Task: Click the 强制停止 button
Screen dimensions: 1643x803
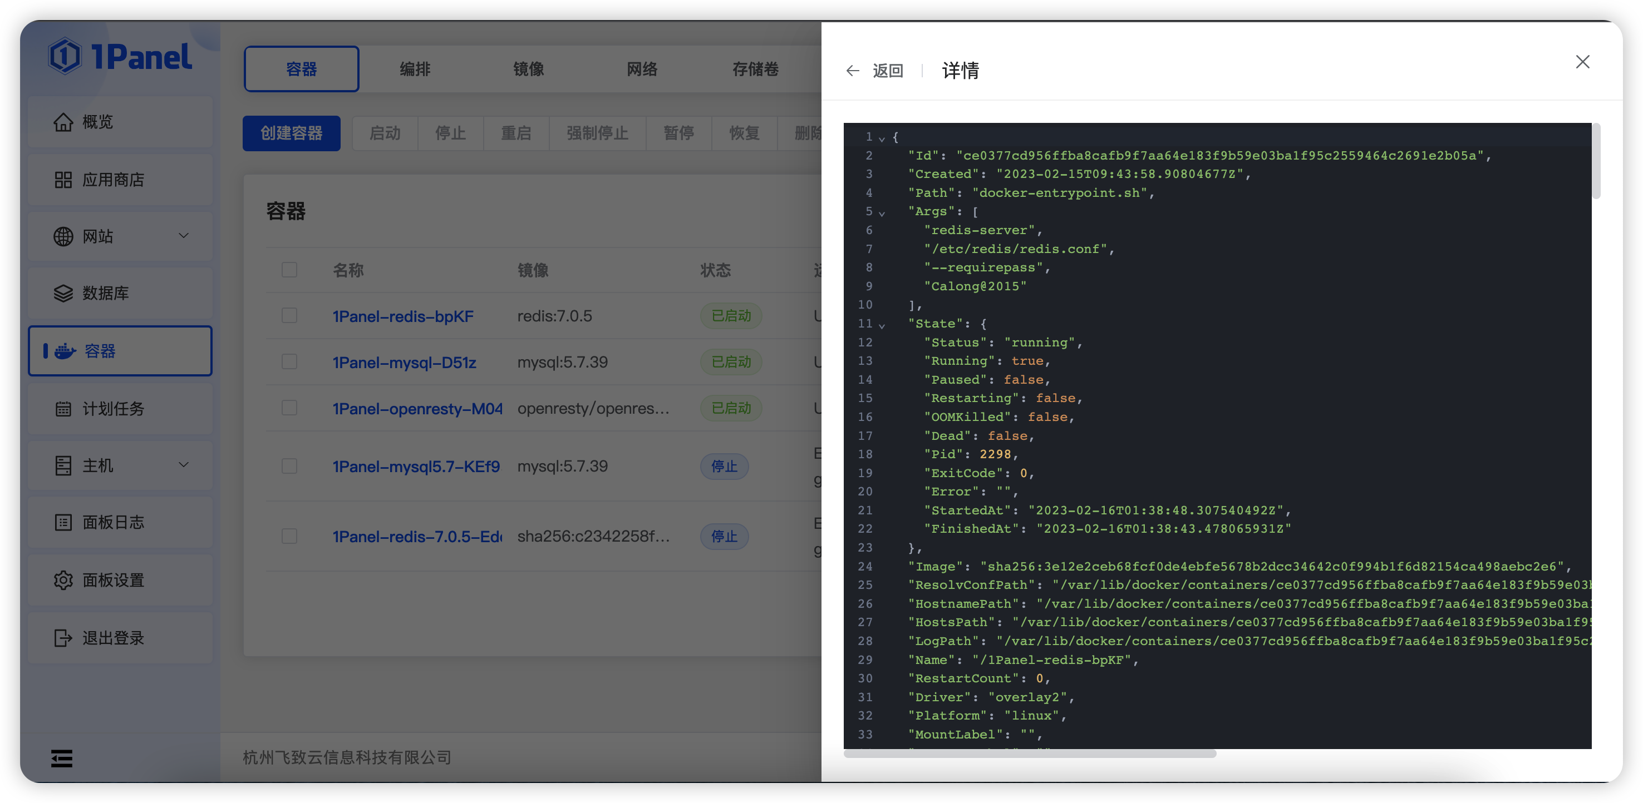Action: [598, 133]
